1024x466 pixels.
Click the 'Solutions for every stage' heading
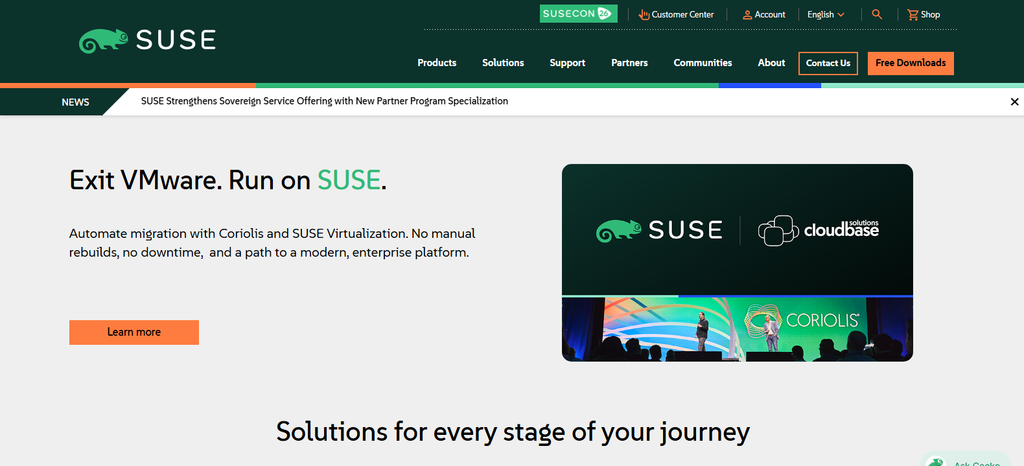click(513, 432)
